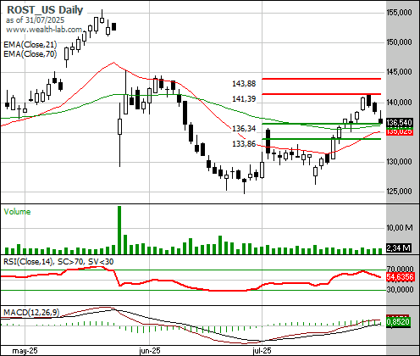Click the 70,0000 RSI overbought label
Screen dimensions: 420x356
400,269
